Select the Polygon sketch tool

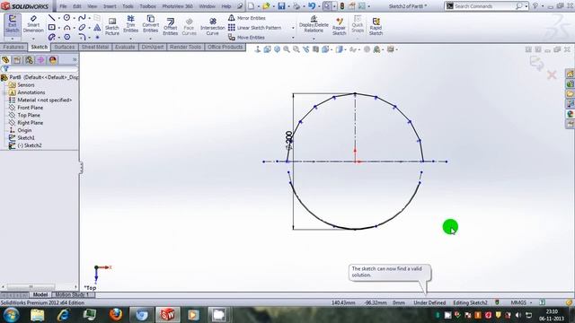66,37
